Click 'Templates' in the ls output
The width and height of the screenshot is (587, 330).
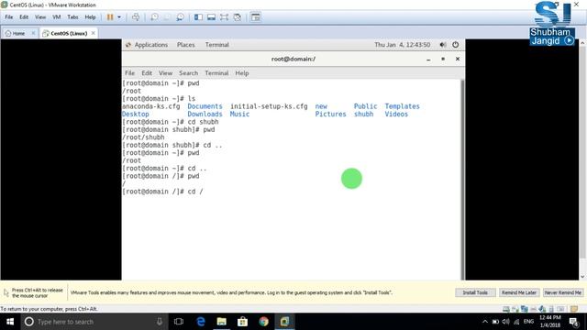(402, 106)
